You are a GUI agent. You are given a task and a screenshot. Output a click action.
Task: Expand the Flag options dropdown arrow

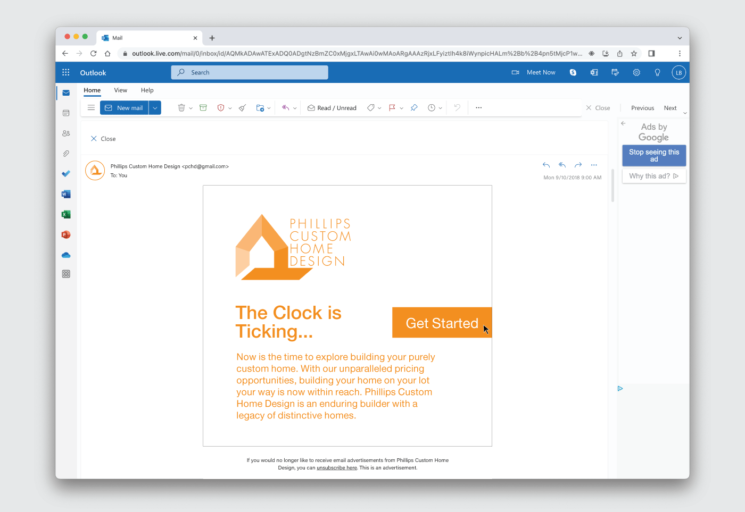(401, 108)
